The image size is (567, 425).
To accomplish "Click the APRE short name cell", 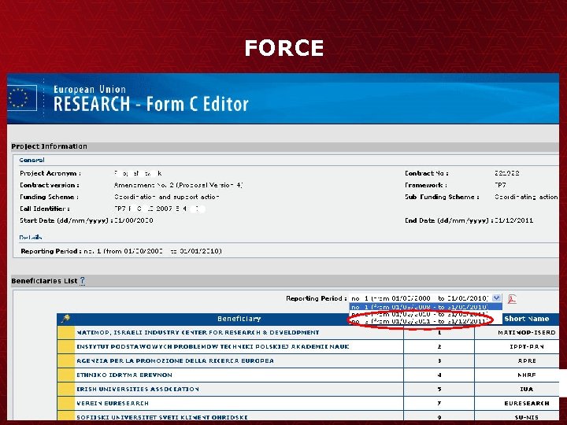I will [x=527, y=360].
